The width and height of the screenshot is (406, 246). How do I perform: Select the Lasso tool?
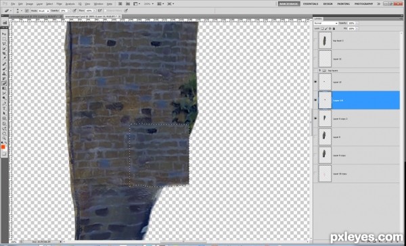pos(4,44)
